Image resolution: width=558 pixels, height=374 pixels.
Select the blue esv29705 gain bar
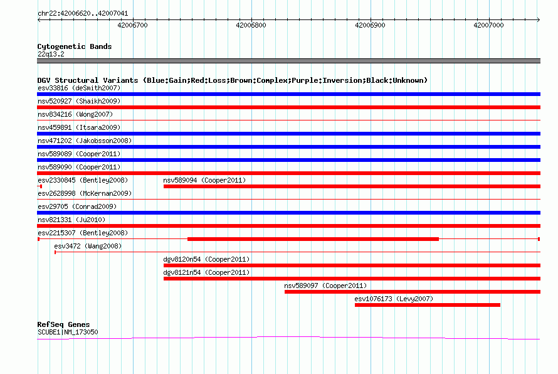288,213
